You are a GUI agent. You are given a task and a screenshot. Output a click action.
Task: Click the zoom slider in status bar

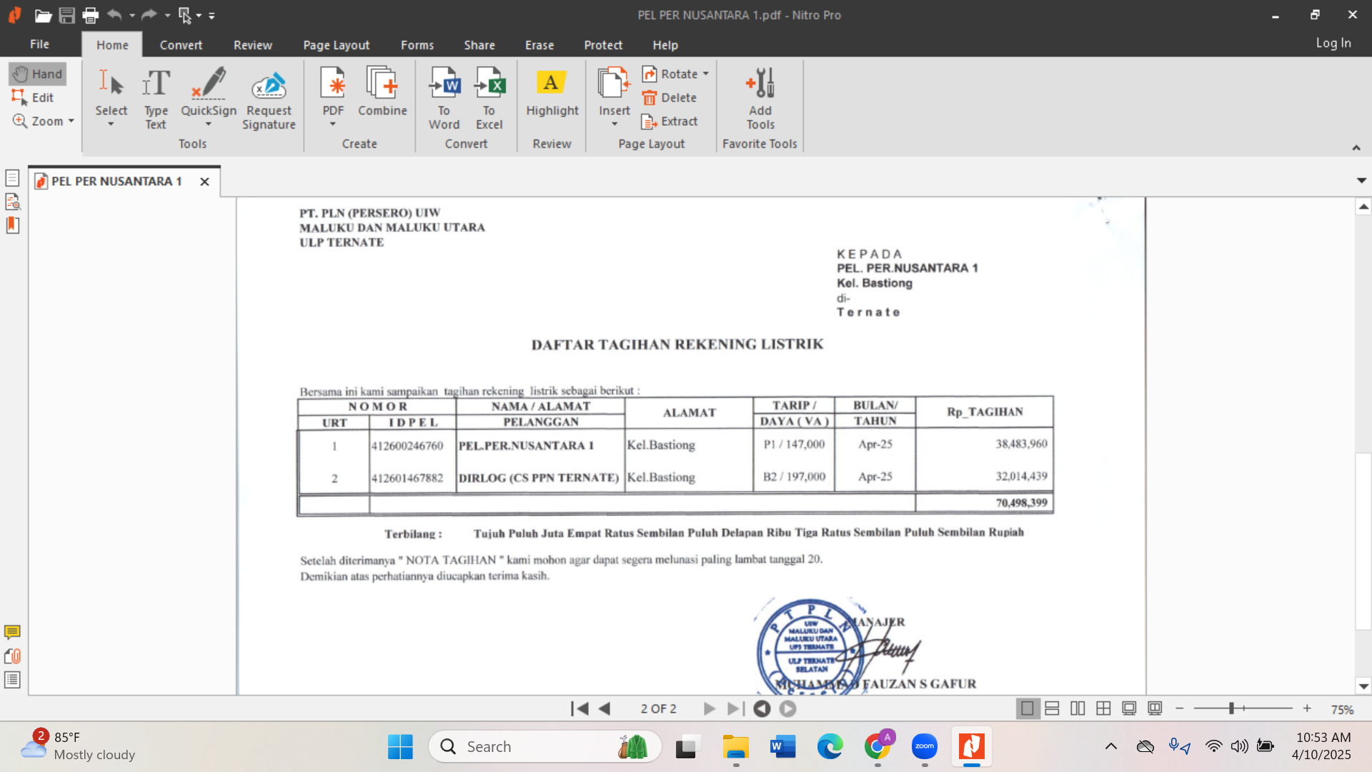(x=1243, y=708)
